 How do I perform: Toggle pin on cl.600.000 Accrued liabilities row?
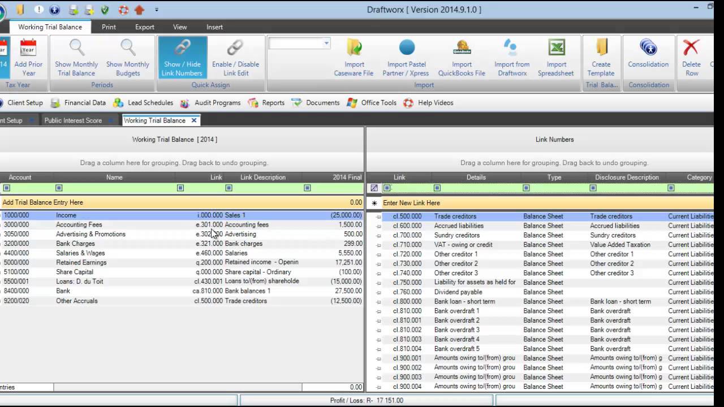[378, 226]
